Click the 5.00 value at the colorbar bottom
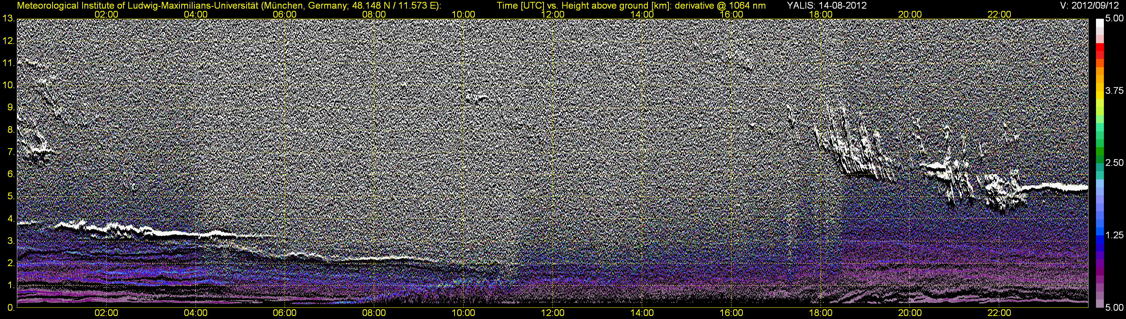The image size is (1126, 319). point(1114,308)
